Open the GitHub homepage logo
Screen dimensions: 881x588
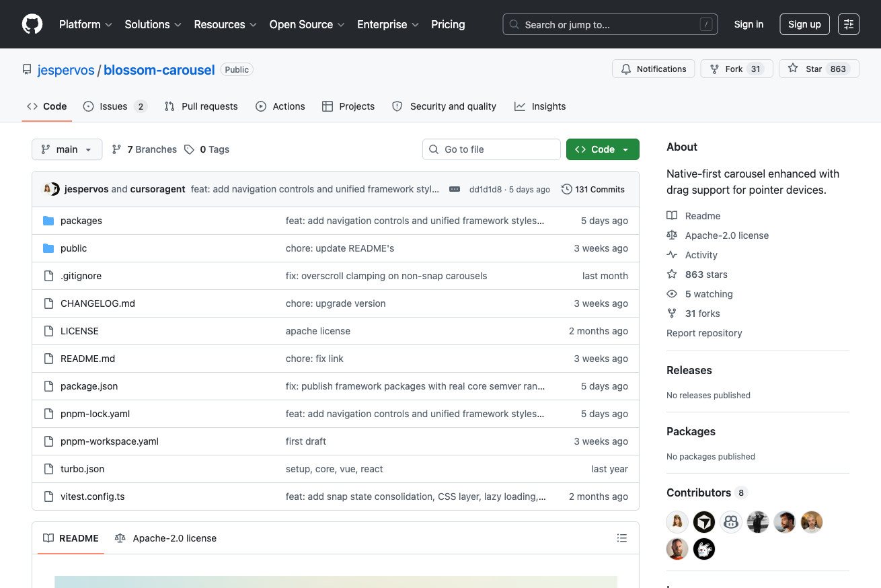32,24
